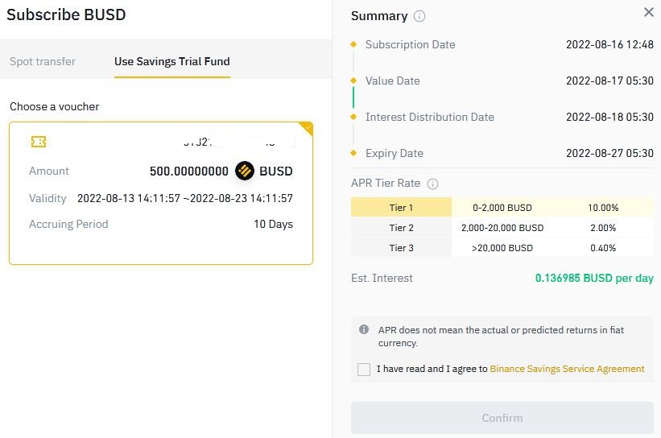The height and width of the screenshot is (438, 661).
Task: Click the voucher ticket icon
Action: [39, 142]
